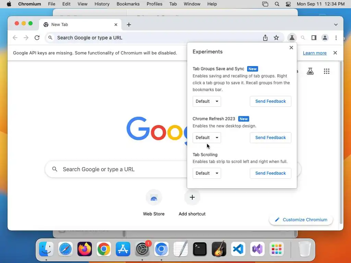
Task: Open a new tab with the plus button
Action: click(x=129, y=25)
